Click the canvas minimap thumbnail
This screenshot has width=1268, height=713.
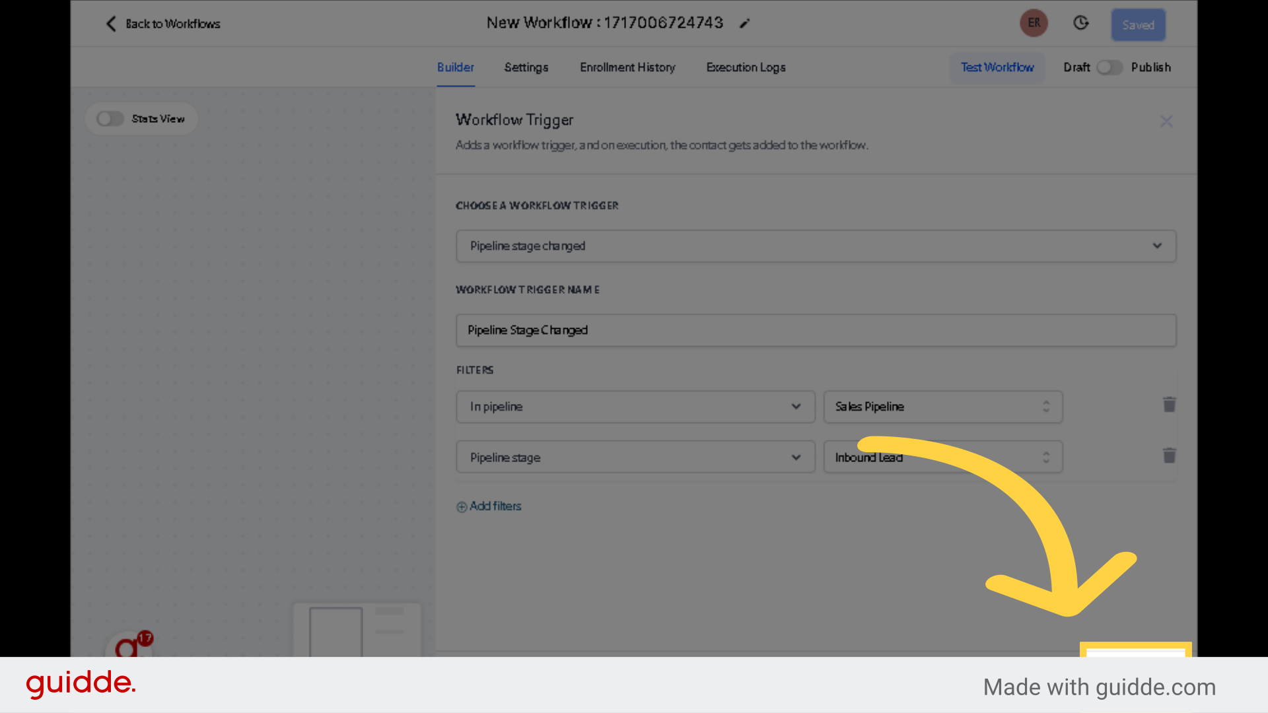pos(357,629)
